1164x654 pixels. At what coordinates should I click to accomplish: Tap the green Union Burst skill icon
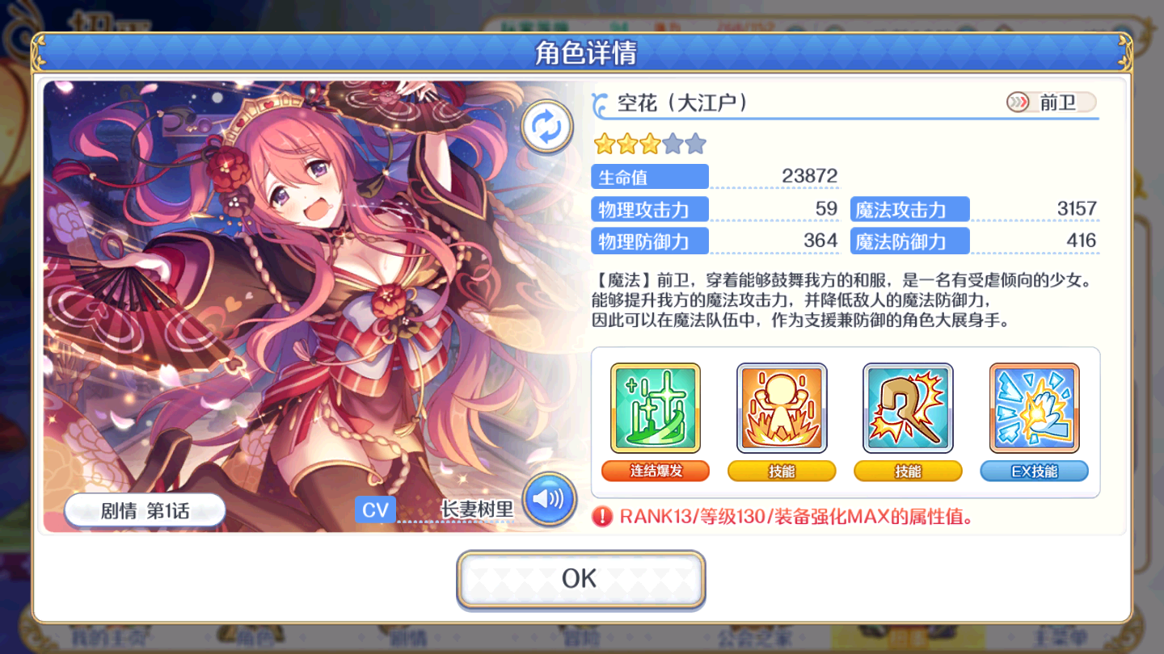656,408
